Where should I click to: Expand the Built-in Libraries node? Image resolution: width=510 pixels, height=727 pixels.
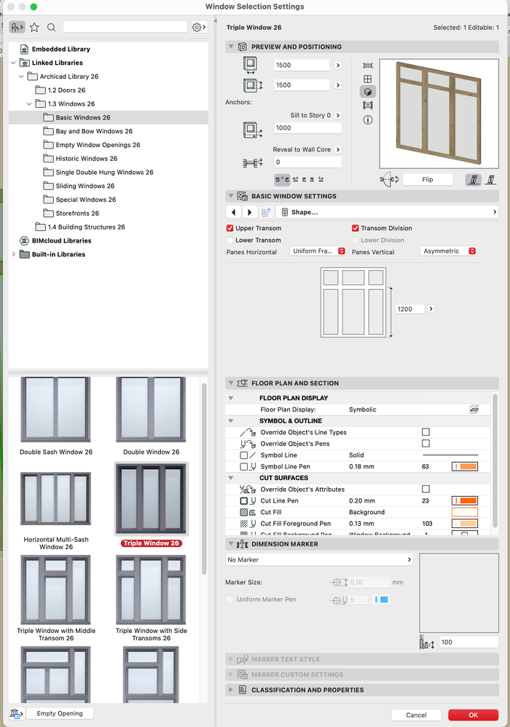tap(13, 254)
